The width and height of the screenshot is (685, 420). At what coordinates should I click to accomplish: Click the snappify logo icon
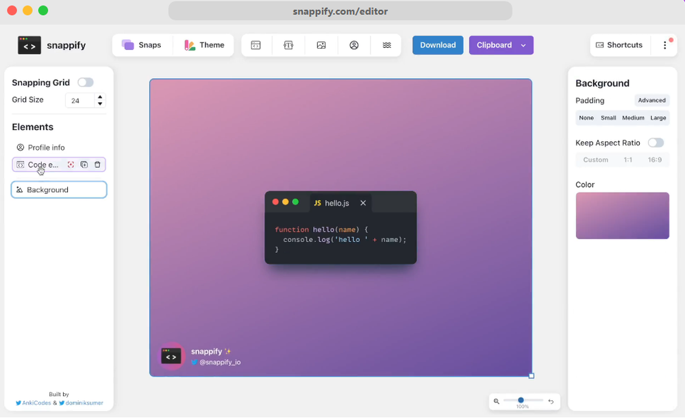pos(29,45)
